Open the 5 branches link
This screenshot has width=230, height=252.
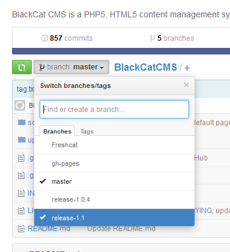click(x=176, y=38)
